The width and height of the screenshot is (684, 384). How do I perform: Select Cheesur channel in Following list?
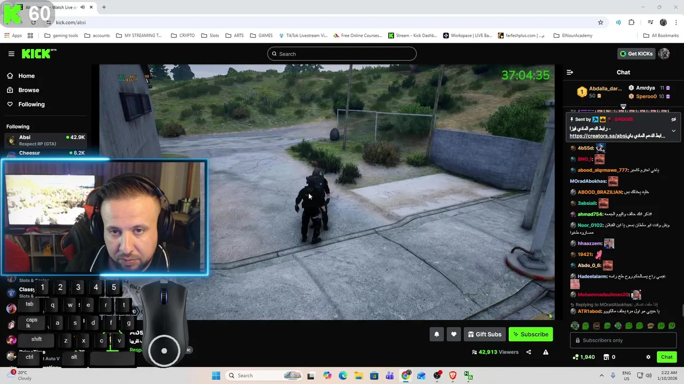45,153
